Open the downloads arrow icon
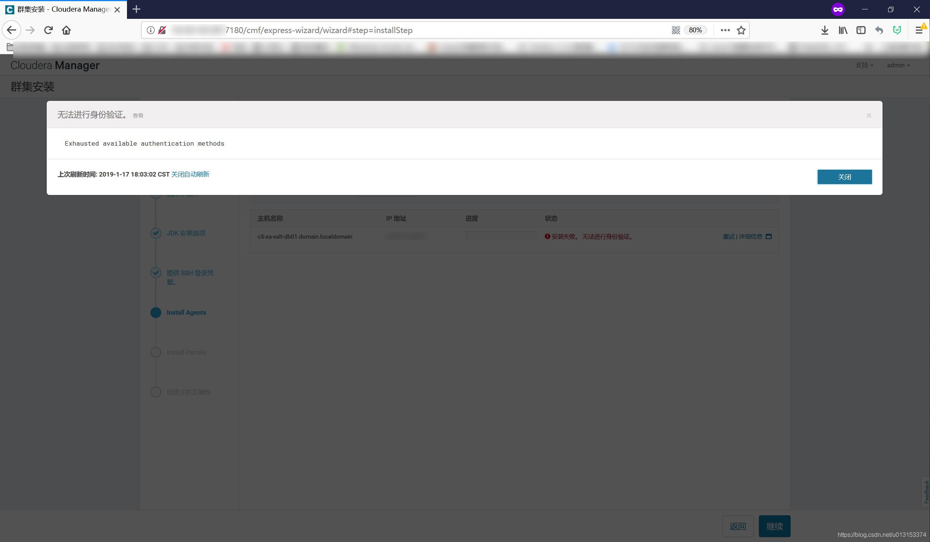 point(824,30)
